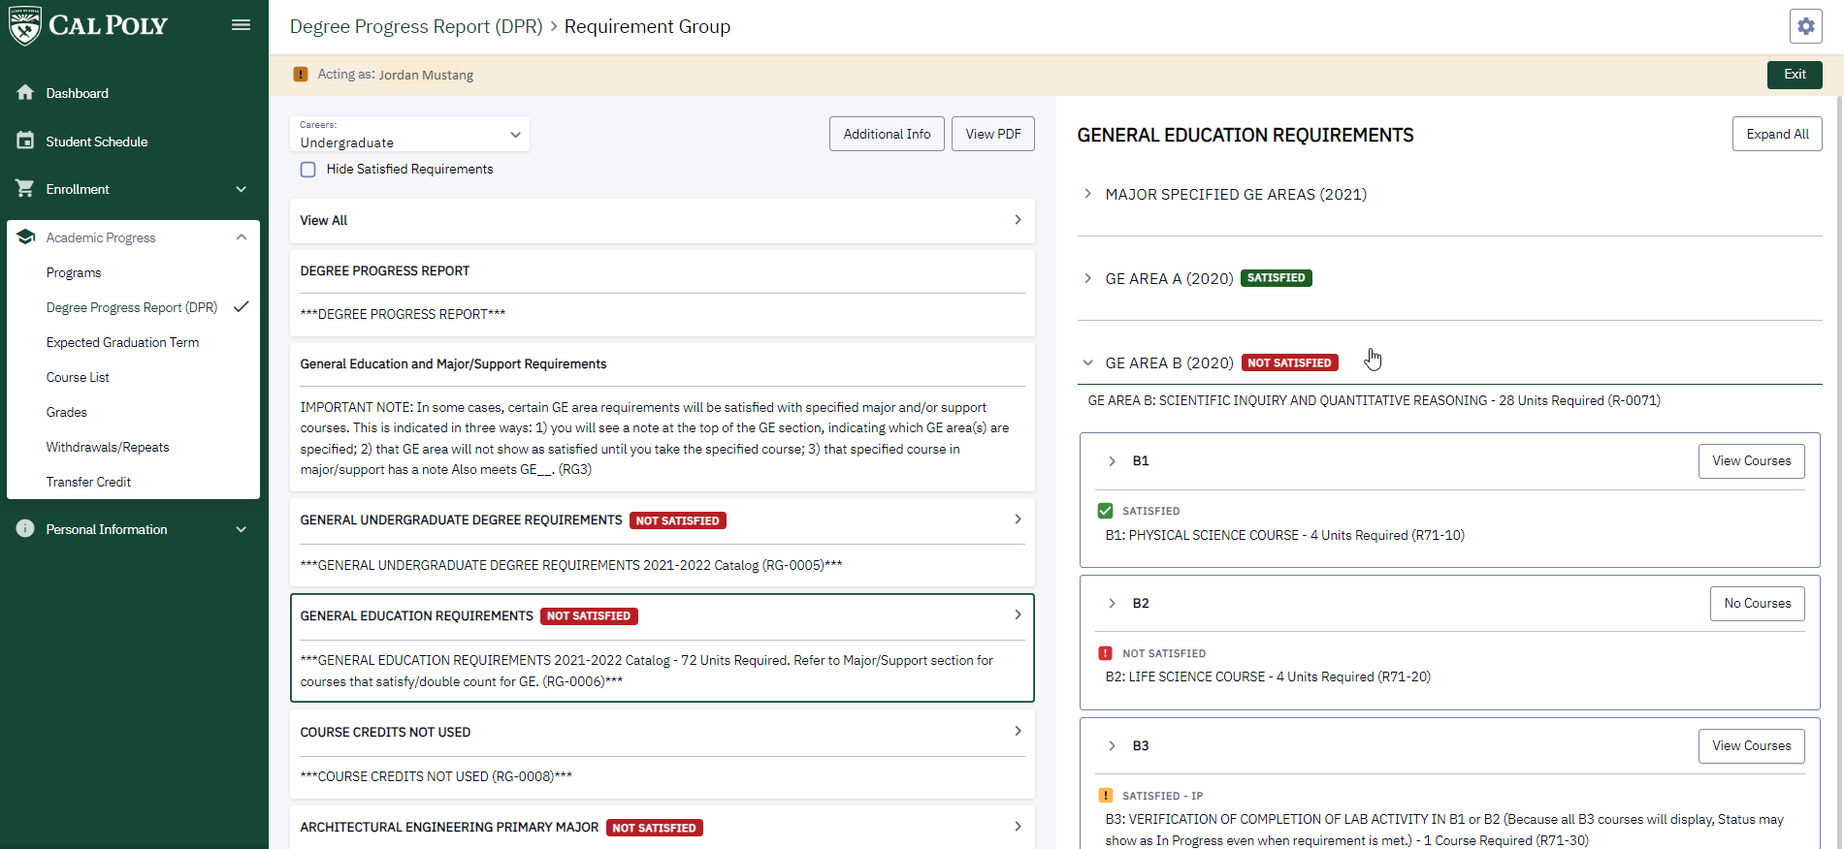This screenshot has width=1844, height=849.
Task: Open the View All requirements row
Action: (662, 221)
